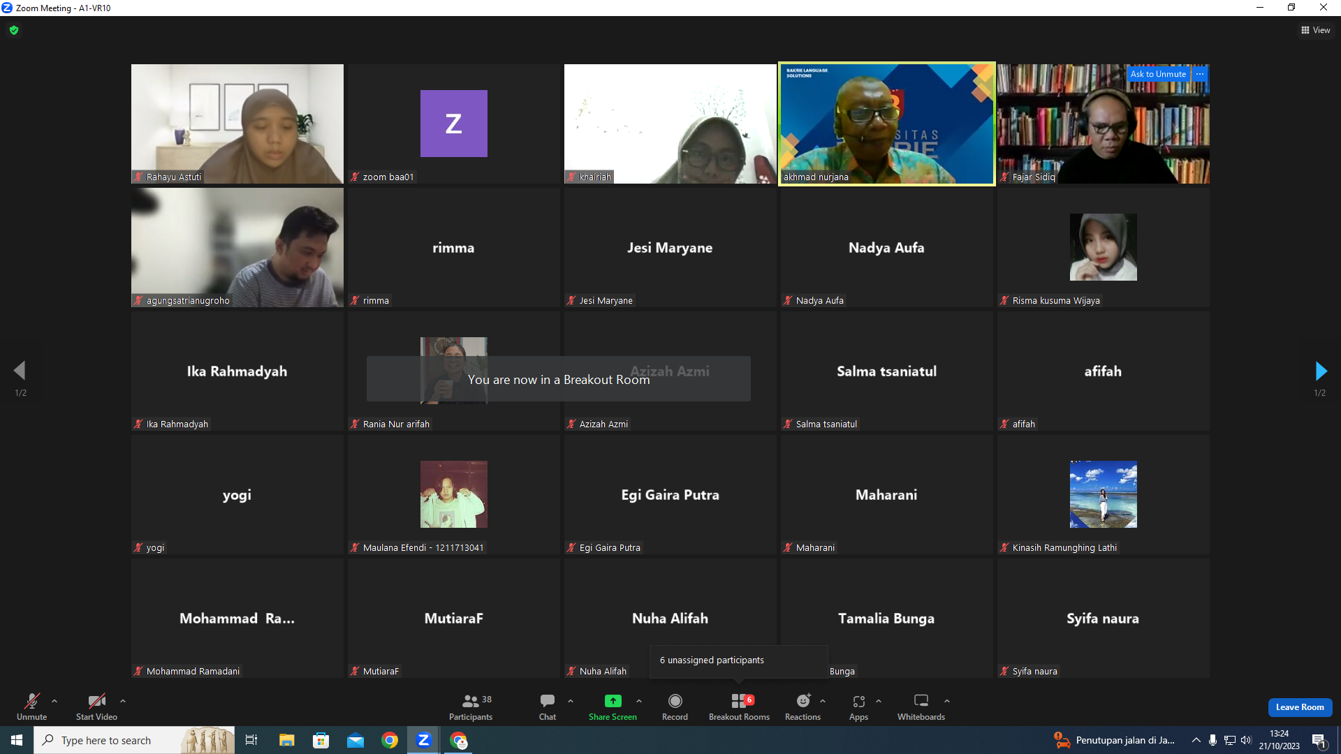1341x754 pixels.
Task: Start video camera
Action: coord(96,706)
